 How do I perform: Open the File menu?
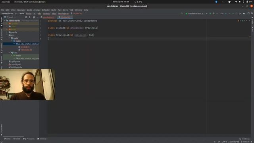coord(2,10)
